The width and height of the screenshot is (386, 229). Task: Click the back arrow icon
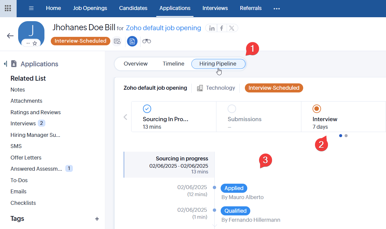click(x=10, y=36)
